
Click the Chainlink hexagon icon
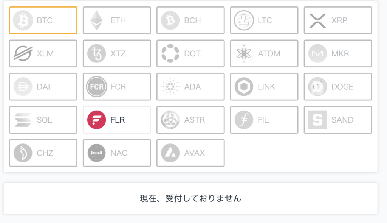coord(244,87)
